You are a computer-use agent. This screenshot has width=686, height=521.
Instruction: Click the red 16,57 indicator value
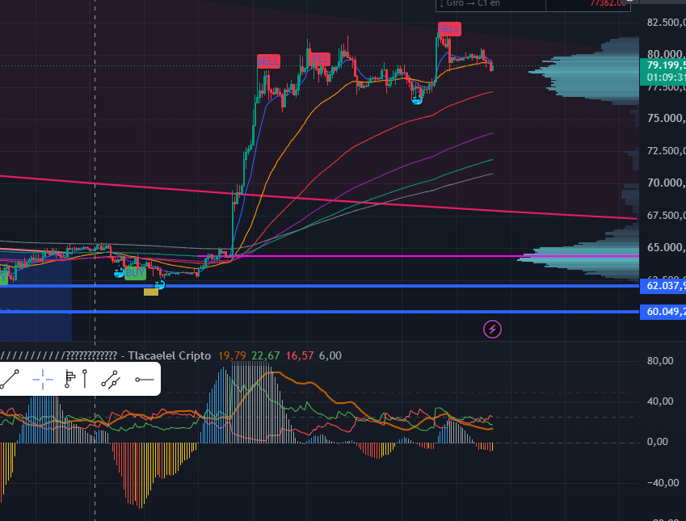(x=300, y=355)
